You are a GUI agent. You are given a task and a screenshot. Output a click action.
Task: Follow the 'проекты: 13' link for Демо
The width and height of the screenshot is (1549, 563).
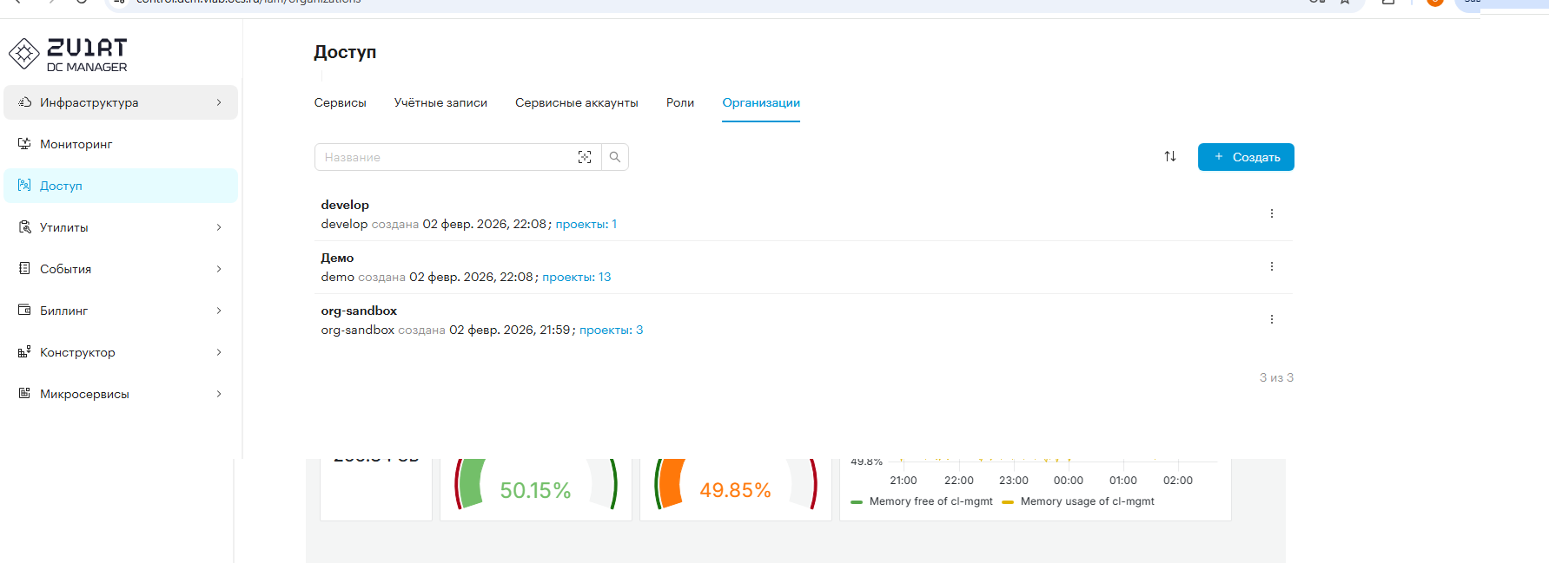[576, 278]
